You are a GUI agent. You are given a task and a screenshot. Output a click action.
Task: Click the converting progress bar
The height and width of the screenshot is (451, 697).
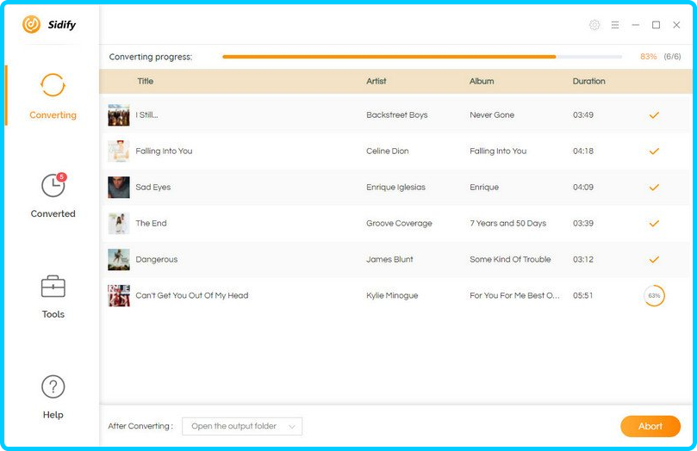(422, 57)
